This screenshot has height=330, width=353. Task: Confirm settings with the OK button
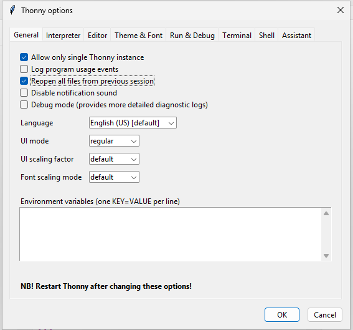tap(282, 314)
